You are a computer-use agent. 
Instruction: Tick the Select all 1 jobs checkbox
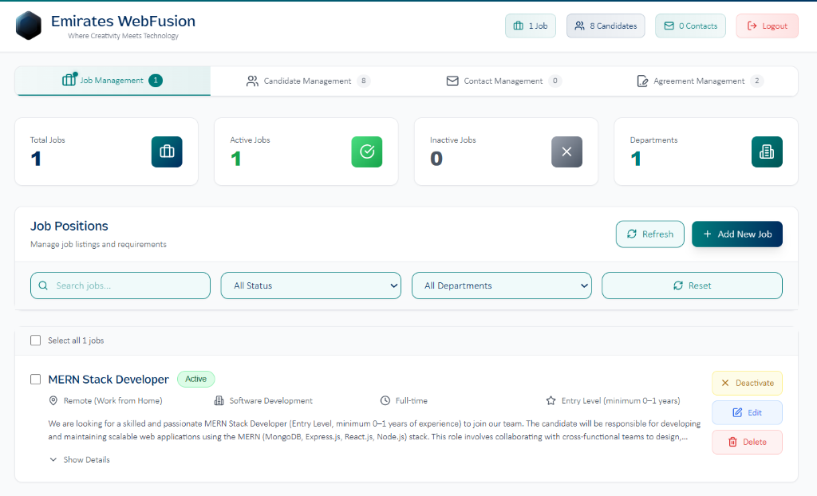coord(35,341)
